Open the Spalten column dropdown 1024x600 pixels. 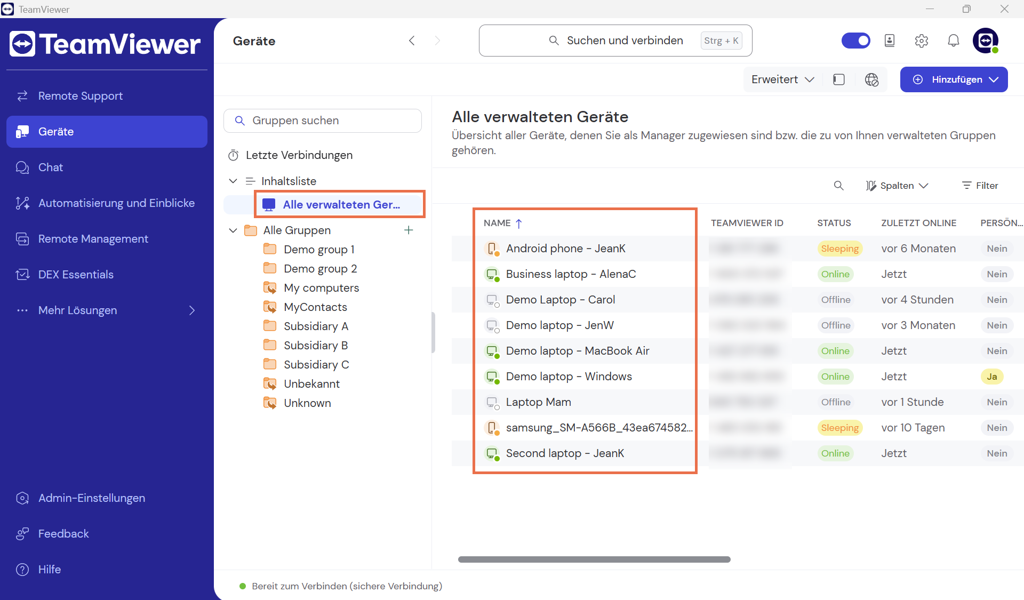click(x=897, y=186)
